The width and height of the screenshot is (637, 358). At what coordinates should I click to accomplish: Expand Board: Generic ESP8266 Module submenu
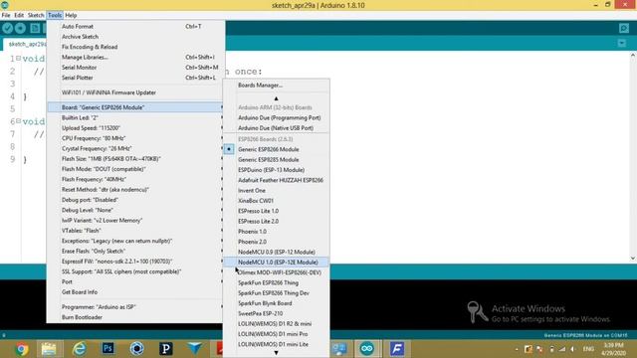coord(135,107)
